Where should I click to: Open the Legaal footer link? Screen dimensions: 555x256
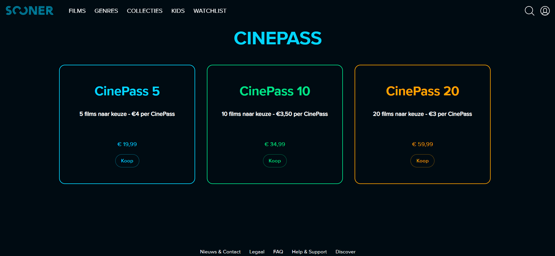tap(257, 252)
